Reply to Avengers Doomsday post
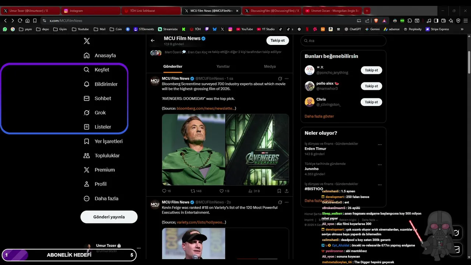Image resolution: width=471 pixels, height=265 pixels. 166,191
